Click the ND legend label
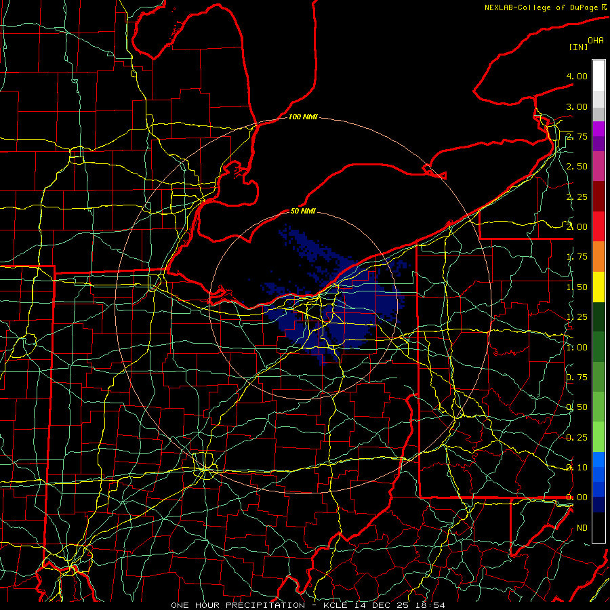The image size is (610, 610). 582,528
